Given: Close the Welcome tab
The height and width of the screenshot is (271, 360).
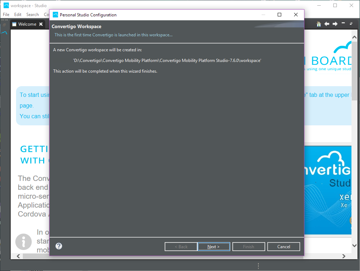Looking at the screenshot, I should pos(41,24).
